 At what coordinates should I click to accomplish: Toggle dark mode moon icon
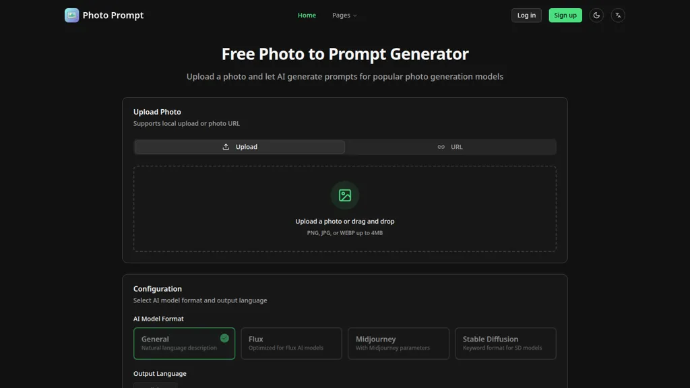[596, 15]
